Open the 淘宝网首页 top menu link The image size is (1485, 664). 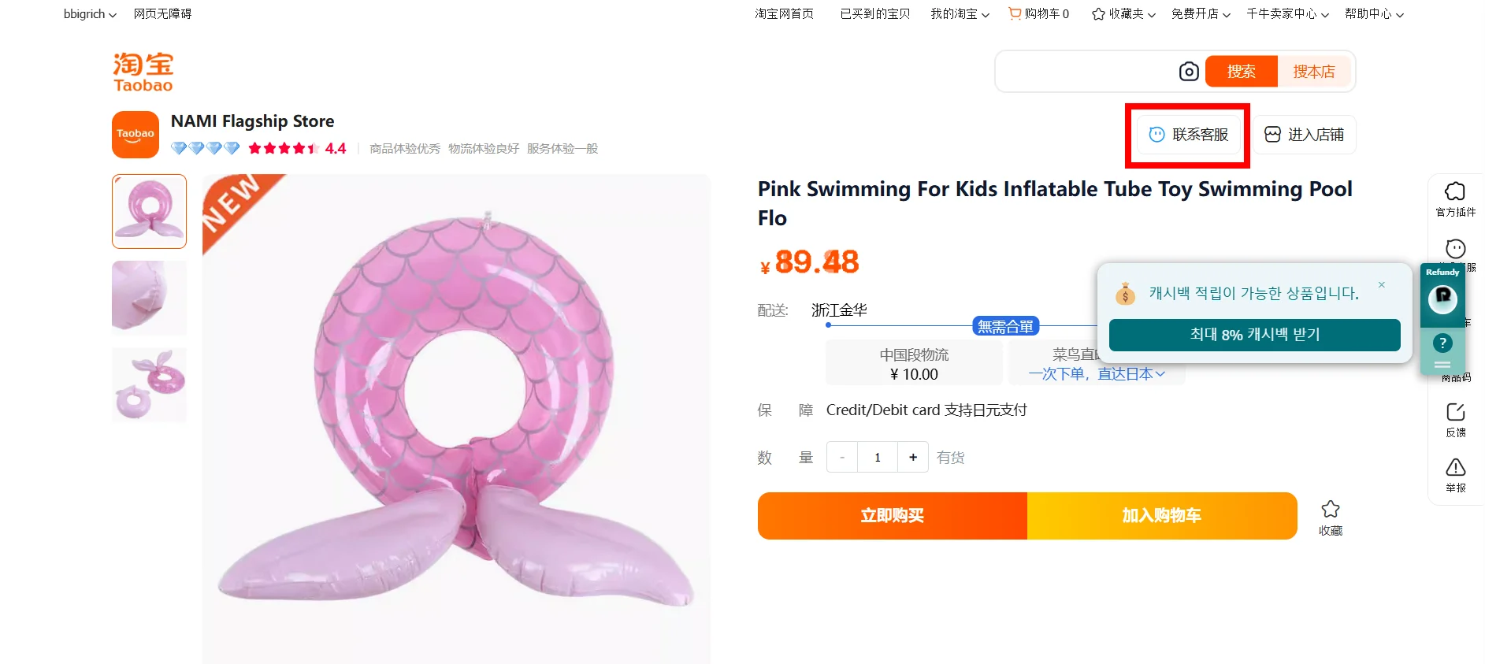coord(784,13)
